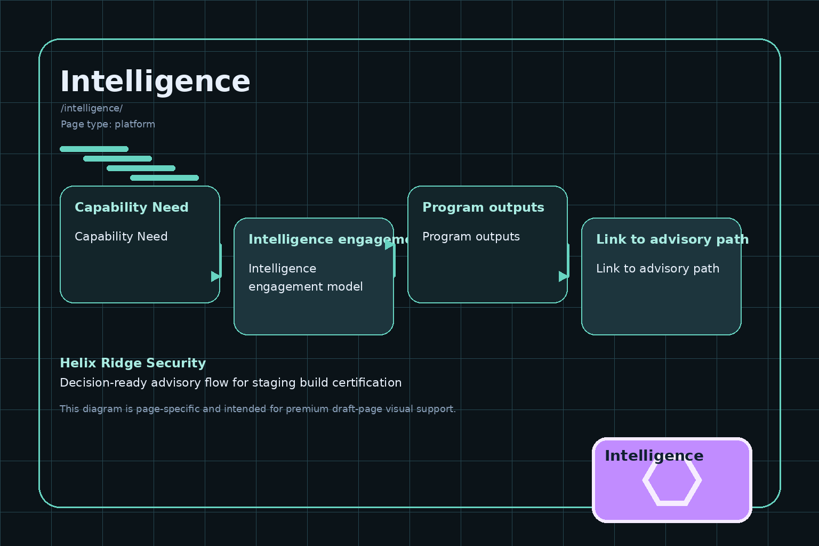
Task: Click the Intelligence label in purple badge
Action: [x=654, y=456]
